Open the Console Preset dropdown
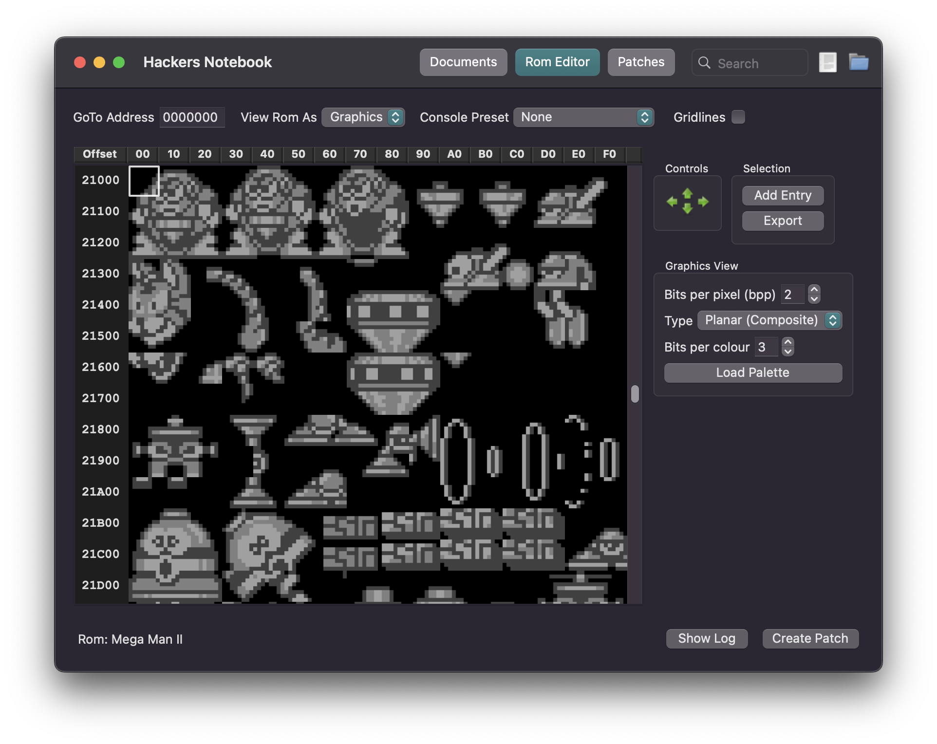 tap(583, 117)
